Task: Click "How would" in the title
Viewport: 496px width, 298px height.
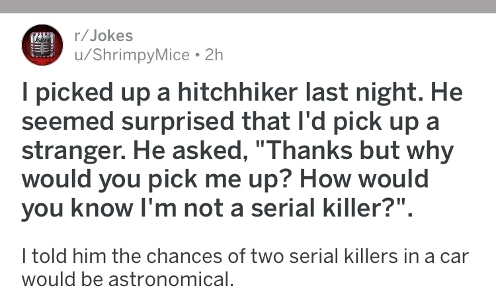Action: 364,179
